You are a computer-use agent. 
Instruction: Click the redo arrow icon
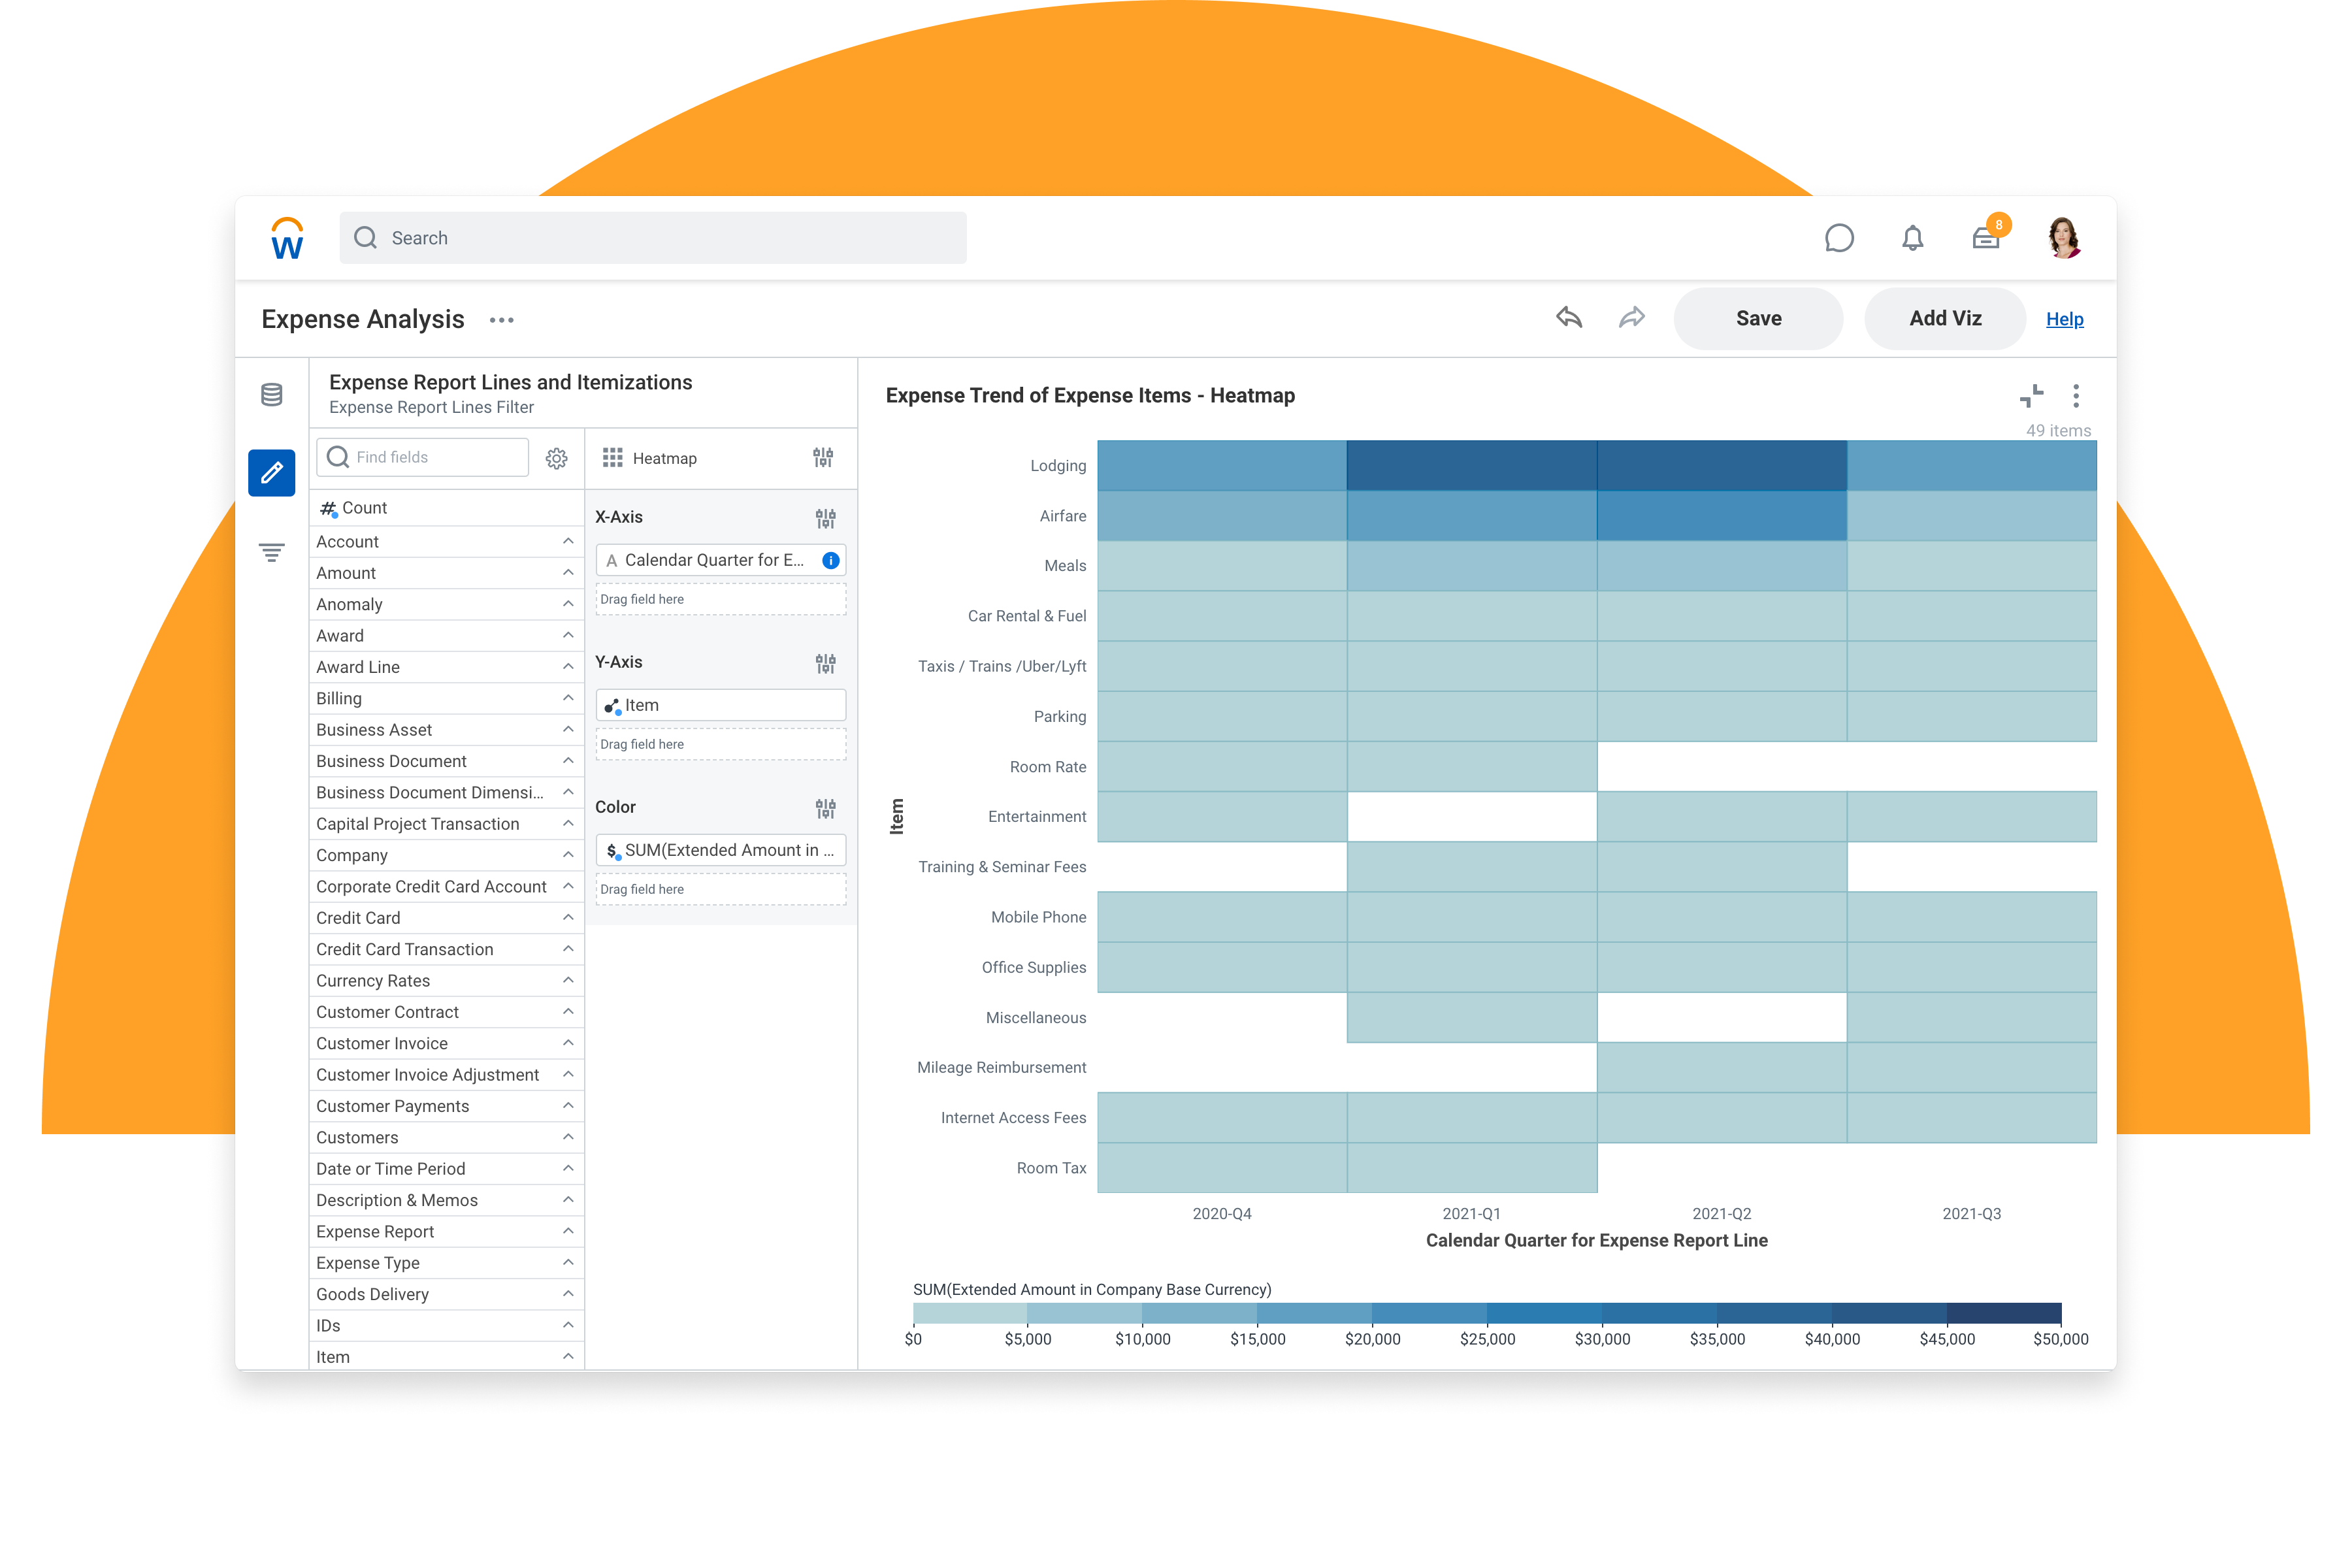click(x=1631, y=318)
